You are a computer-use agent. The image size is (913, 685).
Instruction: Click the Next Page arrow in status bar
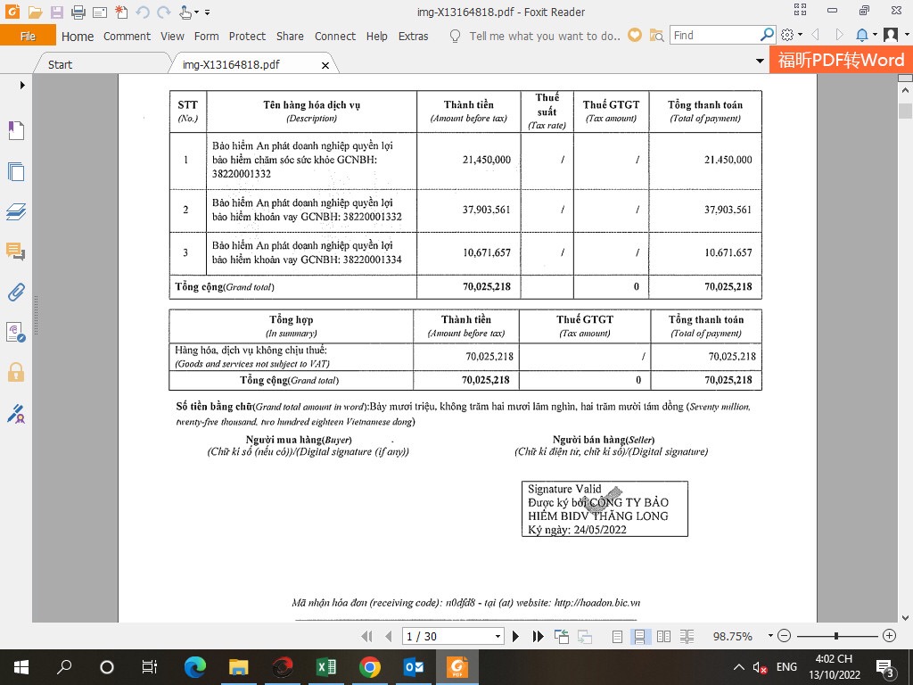click(515, 636)
